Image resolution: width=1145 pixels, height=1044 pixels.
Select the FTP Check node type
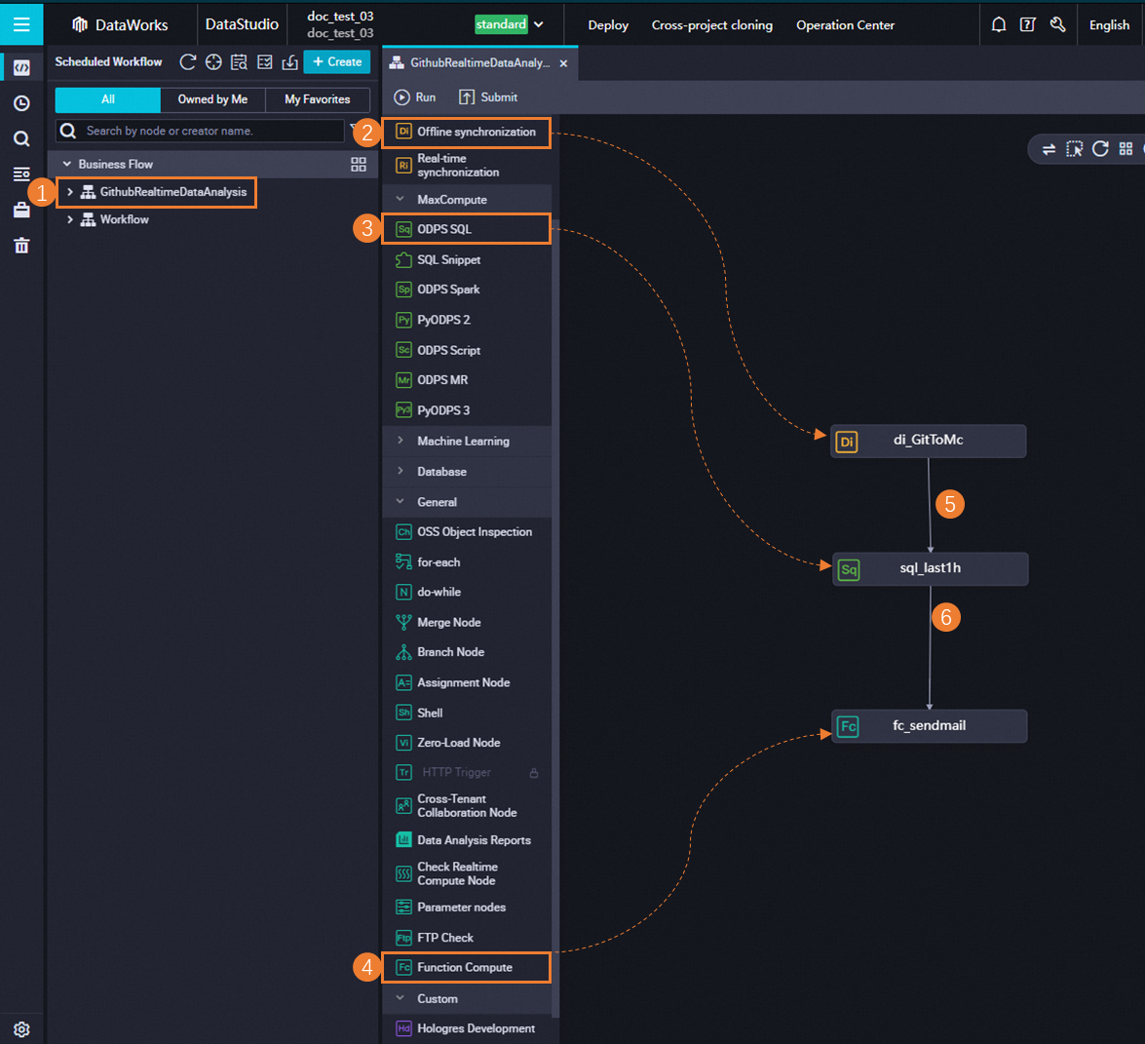tap(467, 938)
